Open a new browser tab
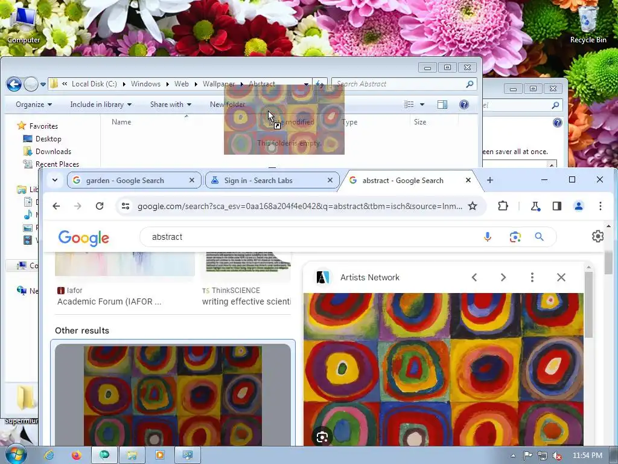The width and height of the screenshot is (618, 464). 490,180
